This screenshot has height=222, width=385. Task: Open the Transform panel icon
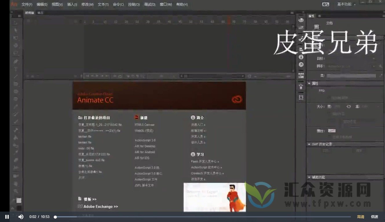click(x=301, y=98)
